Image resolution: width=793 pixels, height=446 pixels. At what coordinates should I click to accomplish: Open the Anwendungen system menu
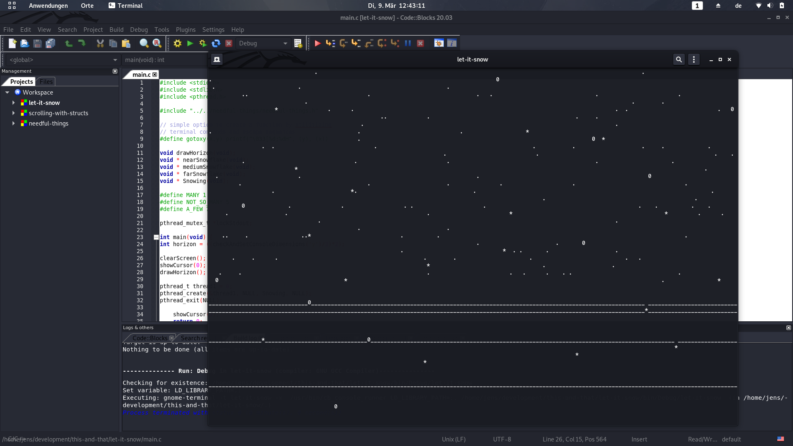click(48, 6)
